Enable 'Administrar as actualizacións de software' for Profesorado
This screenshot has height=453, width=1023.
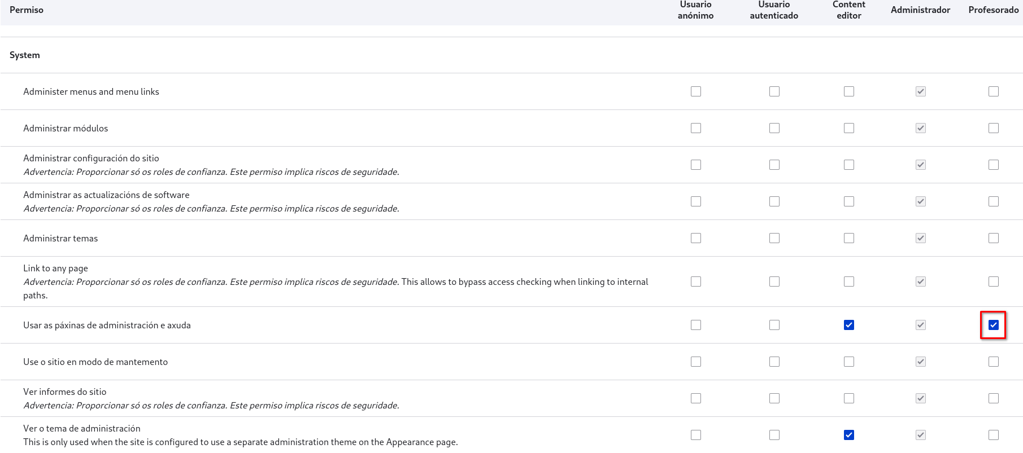coord(993,201)
